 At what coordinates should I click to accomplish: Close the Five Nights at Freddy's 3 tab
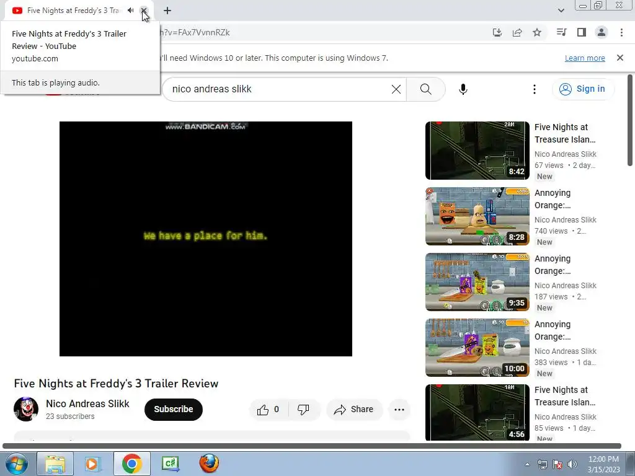pyautogui.click(x=143, y=11)
